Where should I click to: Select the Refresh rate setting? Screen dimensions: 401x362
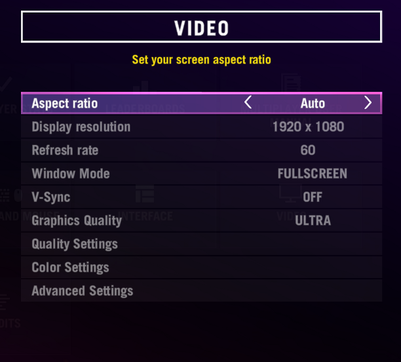pyautogui.click(x=202, y=150)
